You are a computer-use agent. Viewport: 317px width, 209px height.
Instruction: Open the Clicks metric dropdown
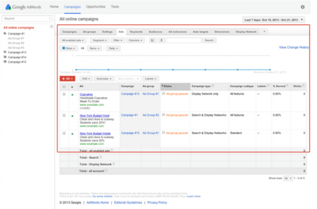69,48
